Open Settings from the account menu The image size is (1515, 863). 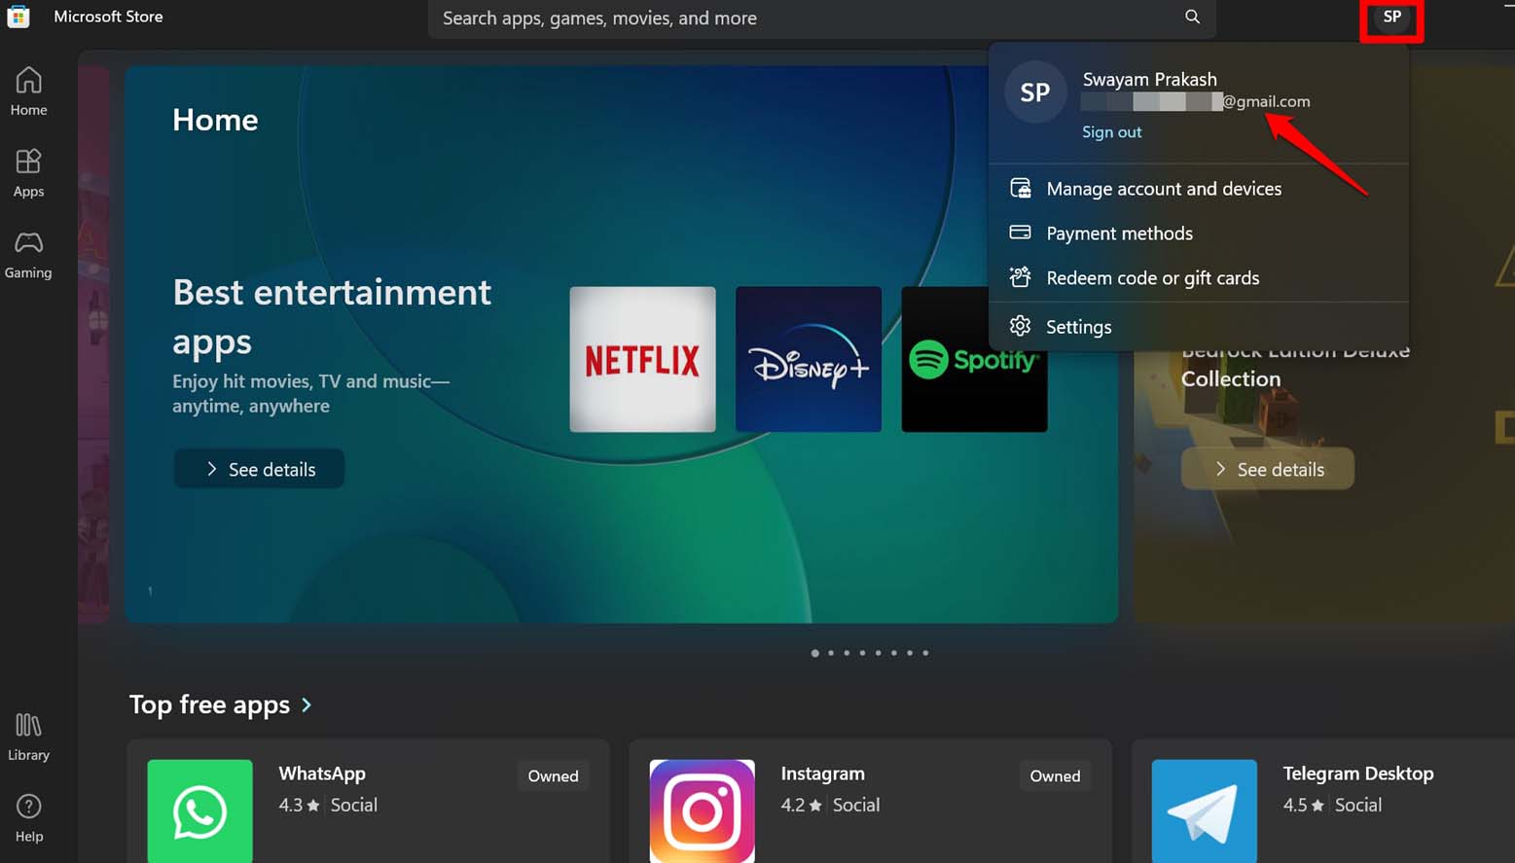coord(1079,327)
